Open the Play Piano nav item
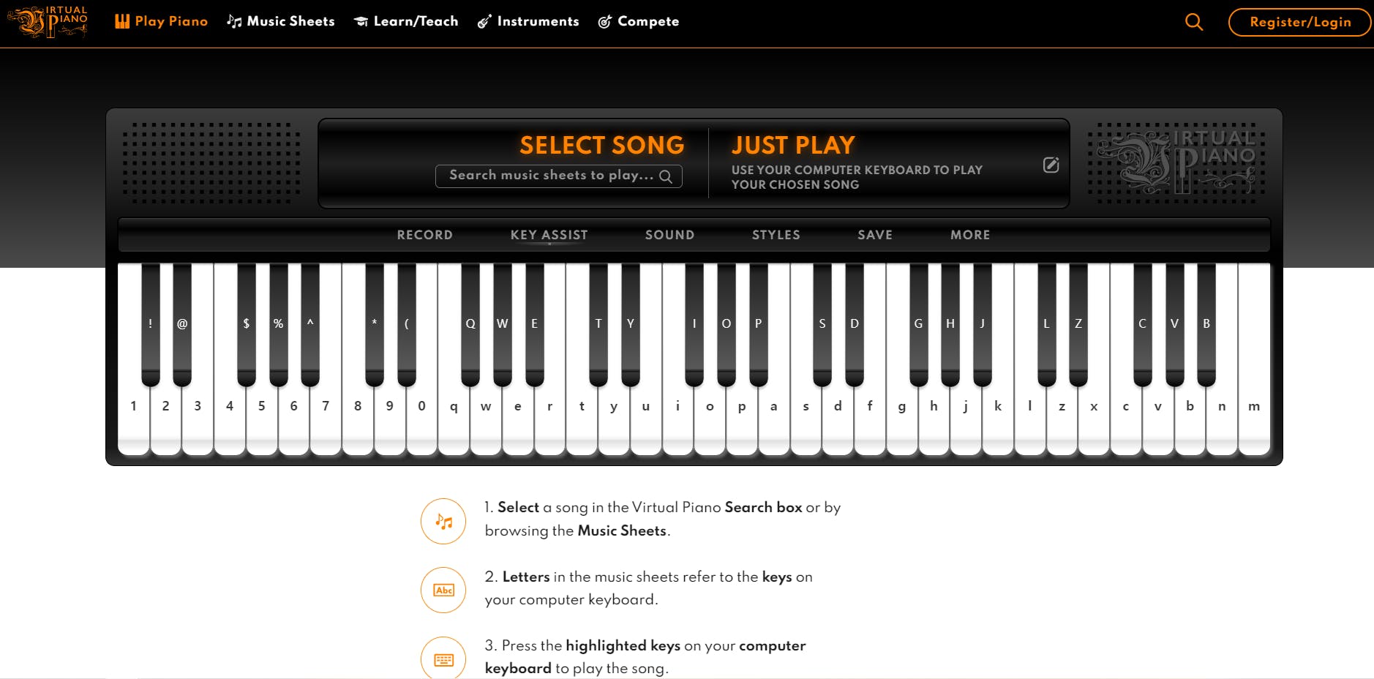The height and width of the screenshot is (679, 1374). pos(162,21)
